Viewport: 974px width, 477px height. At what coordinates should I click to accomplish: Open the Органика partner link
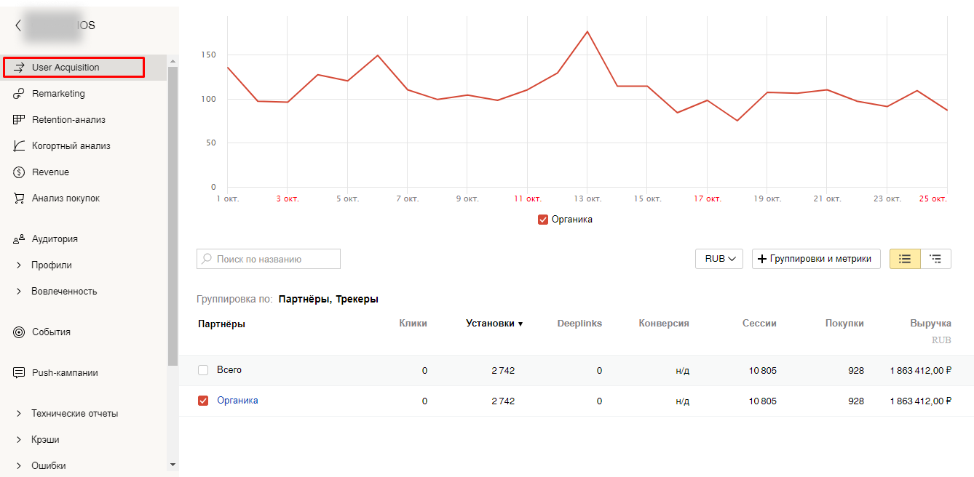tap(237, 401)
